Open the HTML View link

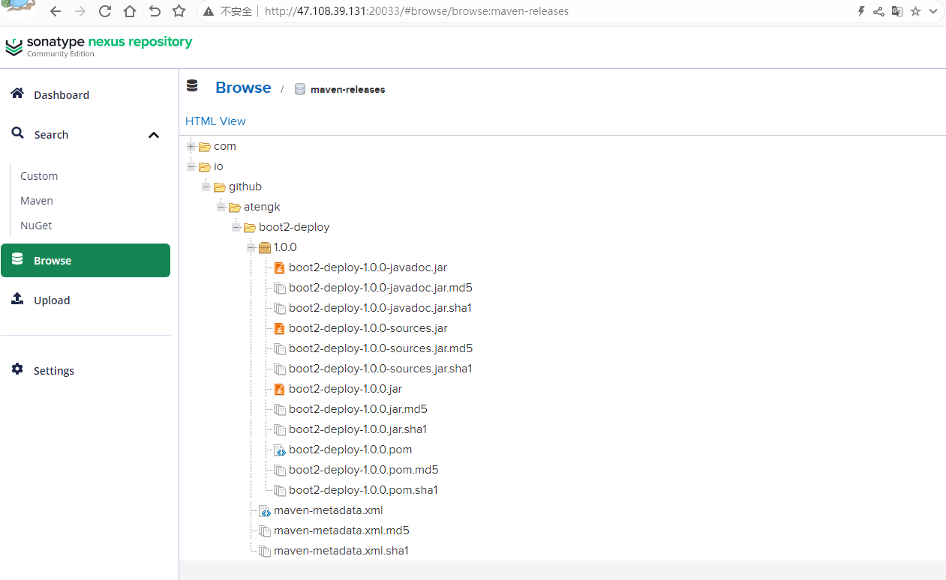point(215,121)
